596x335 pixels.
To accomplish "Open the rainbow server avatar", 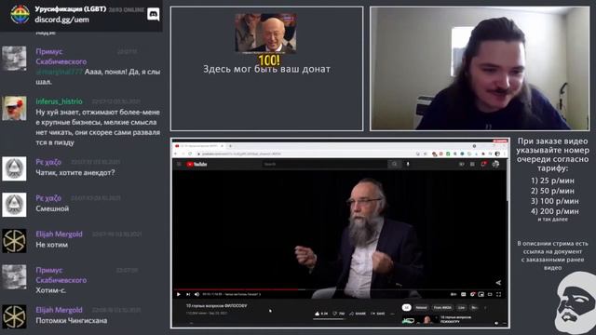I will [20, 15].
